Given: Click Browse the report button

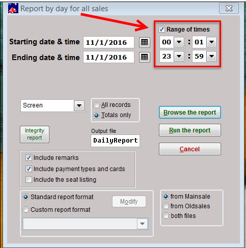Looking at the screenshot, I should [x=190, y=113].
